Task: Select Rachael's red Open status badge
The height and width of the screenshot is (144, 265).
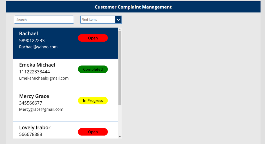Action: click(93, 38)
